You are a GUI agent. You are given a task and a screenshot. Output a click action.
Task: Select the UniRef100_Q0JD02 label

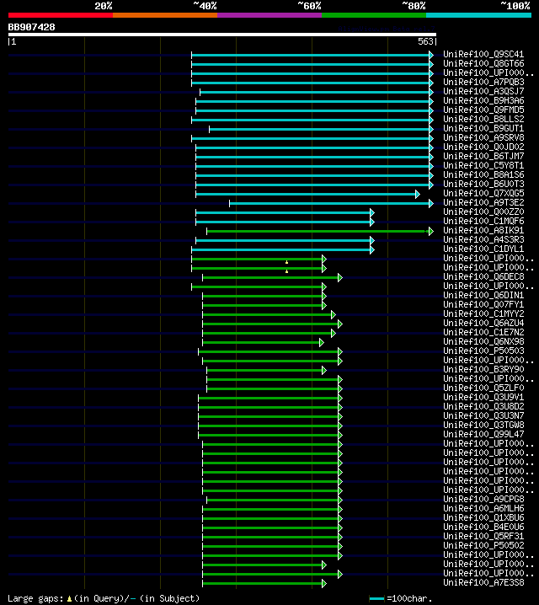click(x=483, y=147)
